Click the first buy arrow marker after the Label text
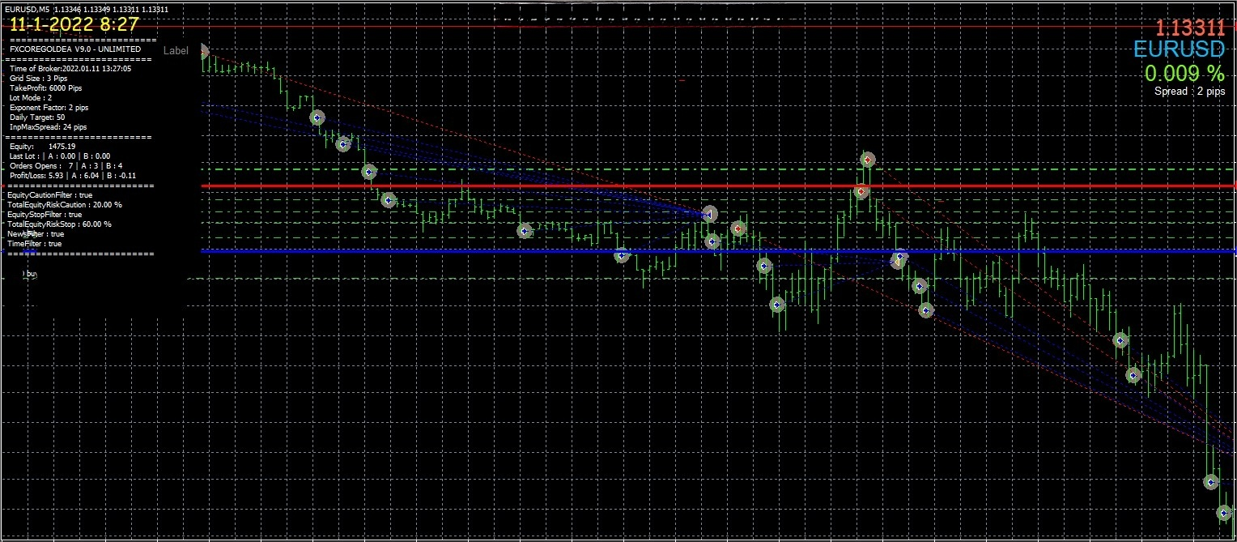The image size is (1237, 542). 317,117
